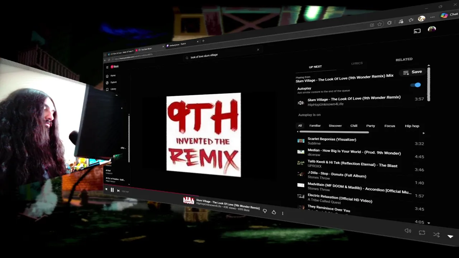Click the filter chips horizontal scrollbar
The width and height of the screenshot is (459, 258).
click(334, 132)
